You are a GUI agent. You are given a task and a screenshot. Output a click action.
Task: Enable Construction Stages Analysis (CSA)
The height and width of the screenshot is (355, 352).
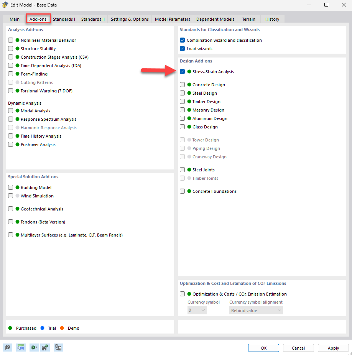[x=11, y=57]
